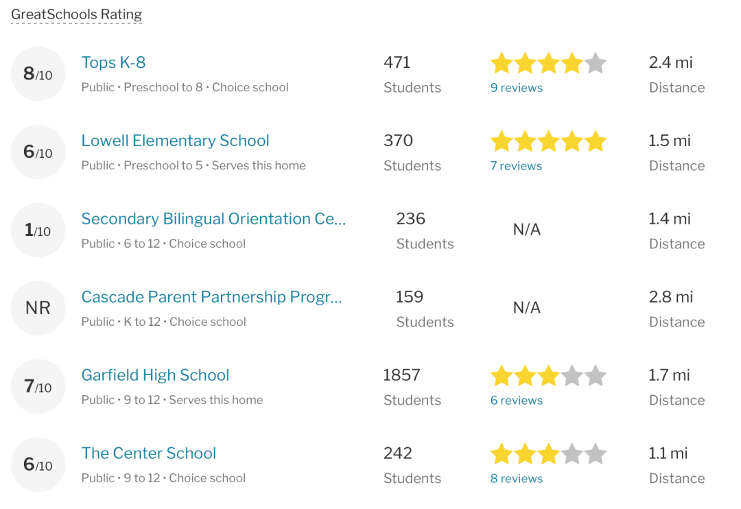Click the five-star rating for Lowell Elementary
741x509 pixels.
548,141
